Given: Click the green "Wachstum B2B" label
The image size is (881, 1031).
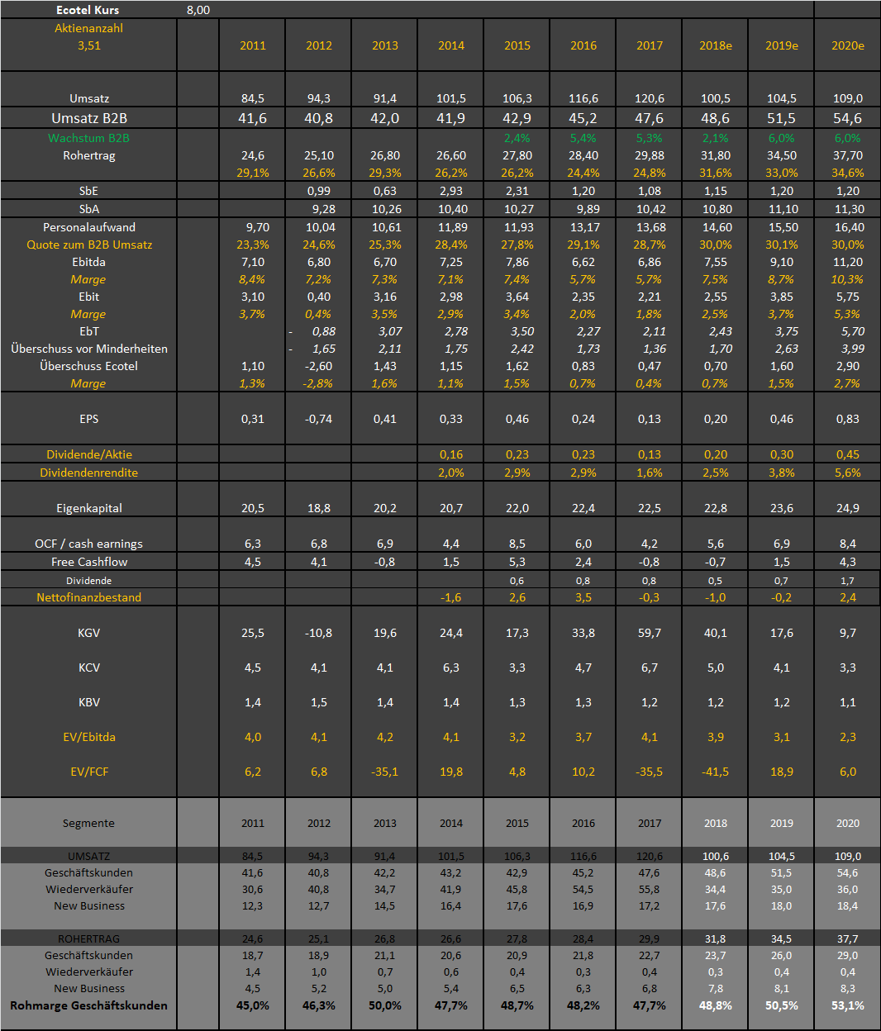Looking at the screenshot, I should click(x=88, y=138).
